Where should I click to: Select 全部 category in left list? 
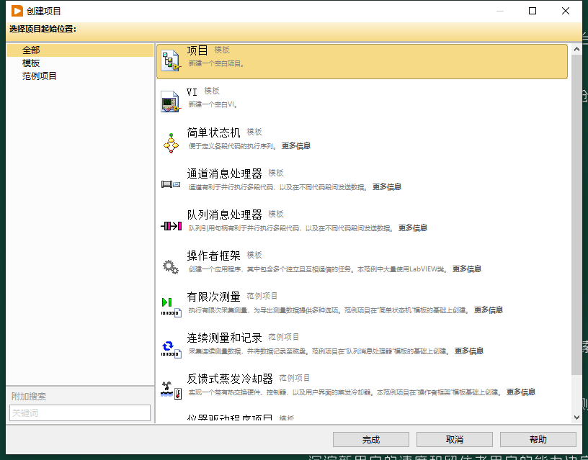80,50
